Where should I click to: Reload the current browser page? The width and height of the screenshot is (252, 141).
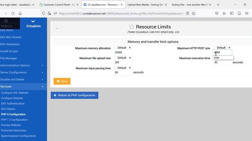coord(13,13)
